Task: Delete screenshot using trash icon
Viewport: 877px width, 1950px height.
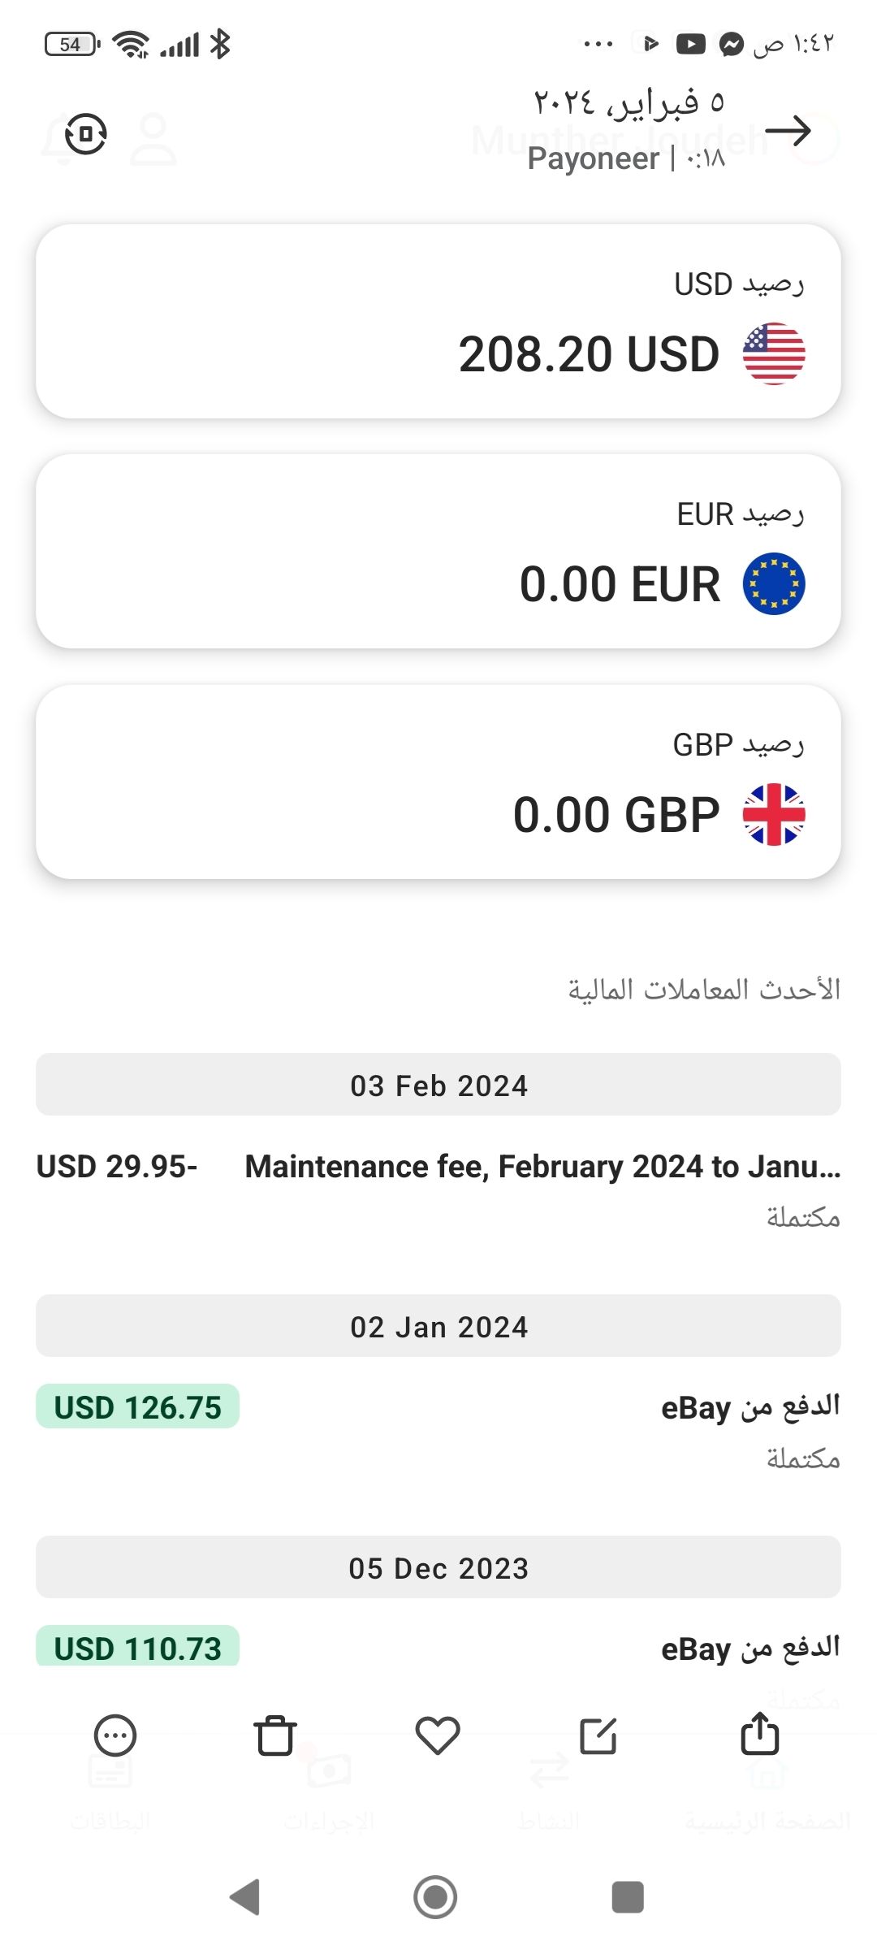Action: point(275,1735)
